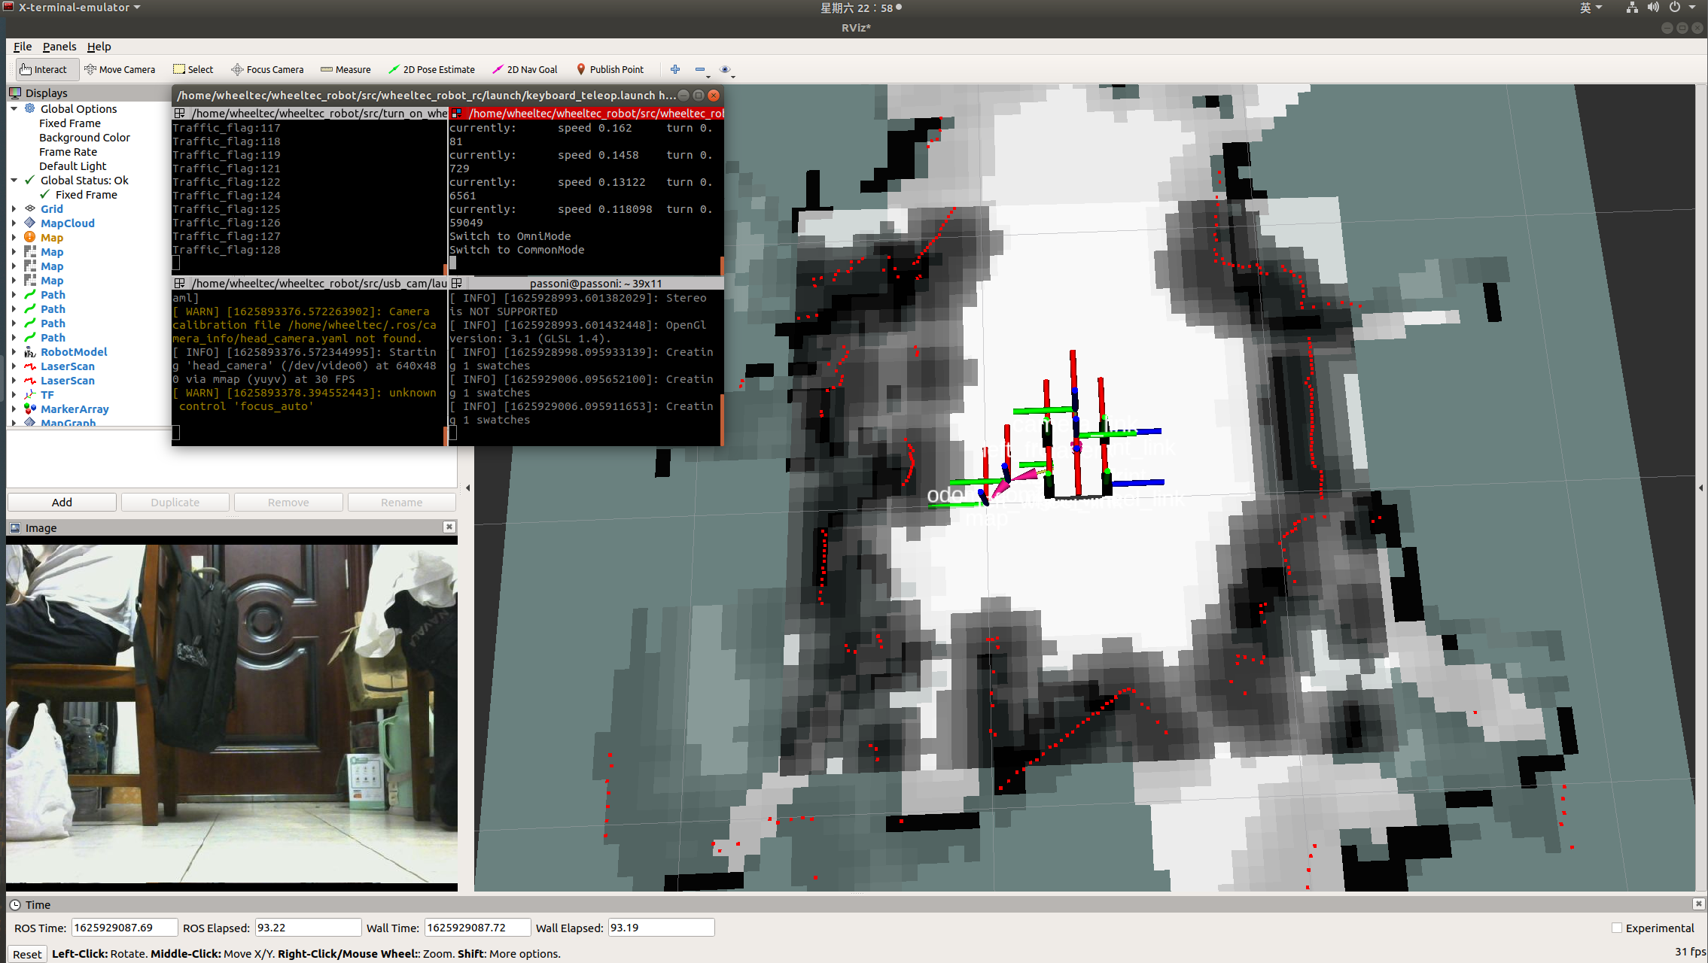Select the 2D Pose Estimate tool
Image resolution: width=1708 pixels, height=963 pixels.
(431, 69)
